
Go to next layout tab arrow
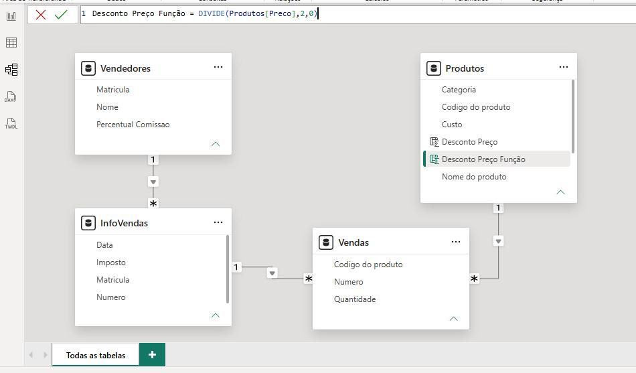pos(45,355)
